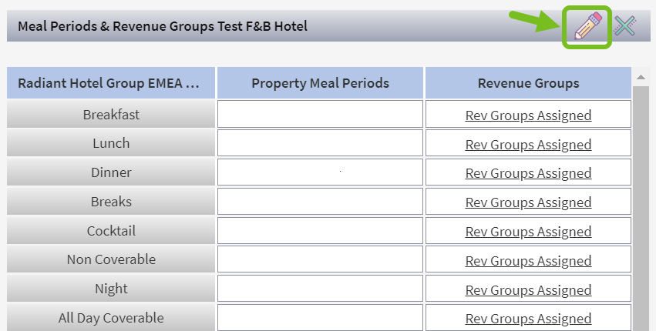656x331 pixels.
Task: Click the Night property meal period field
Action: coord(320,289)
